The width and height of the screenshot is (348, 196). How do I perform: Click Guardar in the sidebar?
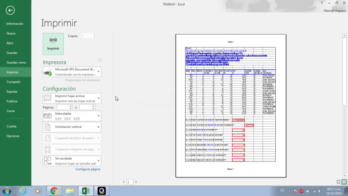(12, 53)
